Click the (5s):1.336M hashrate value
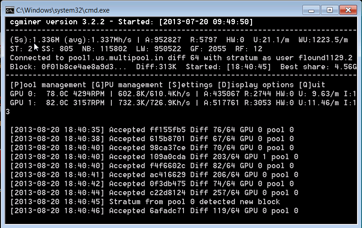The height and width of the screenshot is (228, 362). click(35, 40)
